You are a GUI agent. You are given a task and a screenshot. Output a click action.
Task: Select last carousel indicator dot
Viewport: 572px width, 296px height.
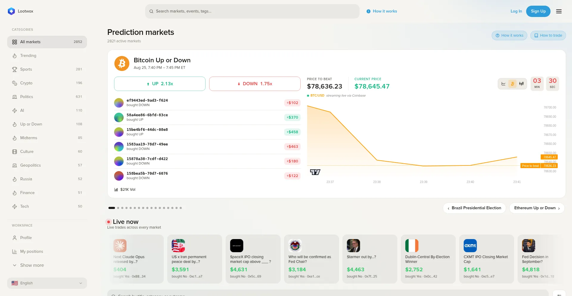coord(181,208)
